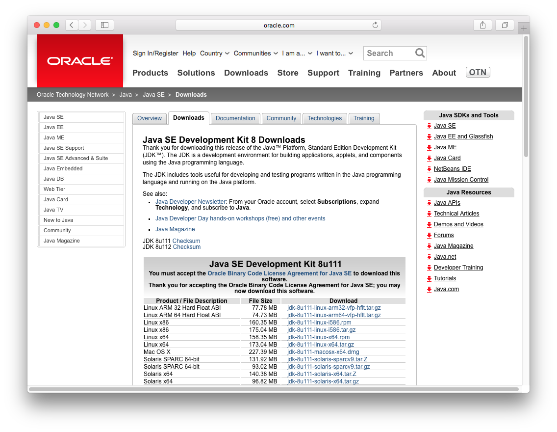Open the Products menu
Image resolution: width=557 pixels, height=432 pixels.
click(x=150, y=73)
